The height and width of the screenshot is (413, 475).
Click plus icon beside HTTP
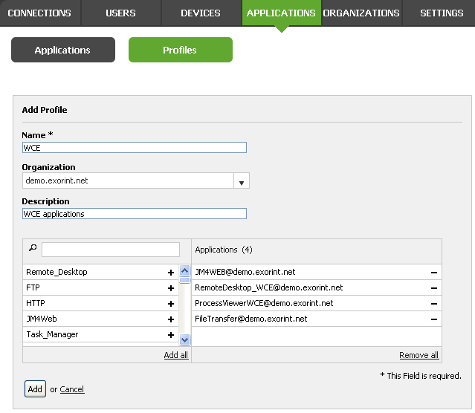171,304
